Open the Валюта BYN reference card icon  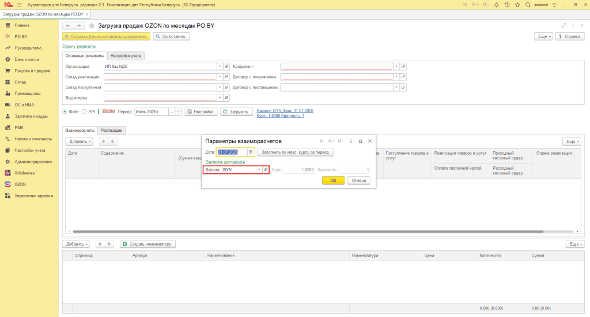tap(266, 170)
